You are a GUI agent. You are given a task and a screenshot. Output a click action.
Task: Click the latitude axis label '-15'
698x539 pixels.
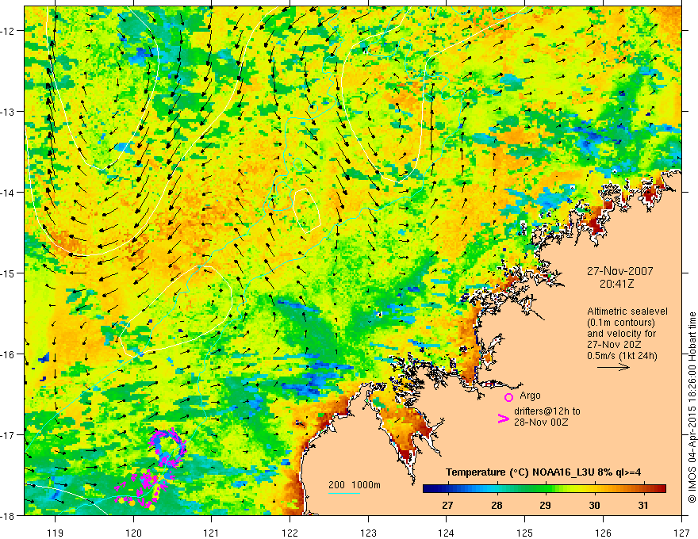click(9, 273)
